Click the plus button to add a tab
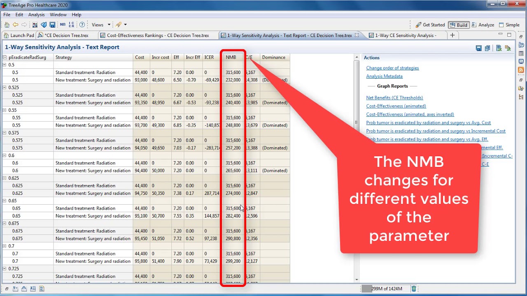Viewport: 527px width, 296px height. point(452,35)
